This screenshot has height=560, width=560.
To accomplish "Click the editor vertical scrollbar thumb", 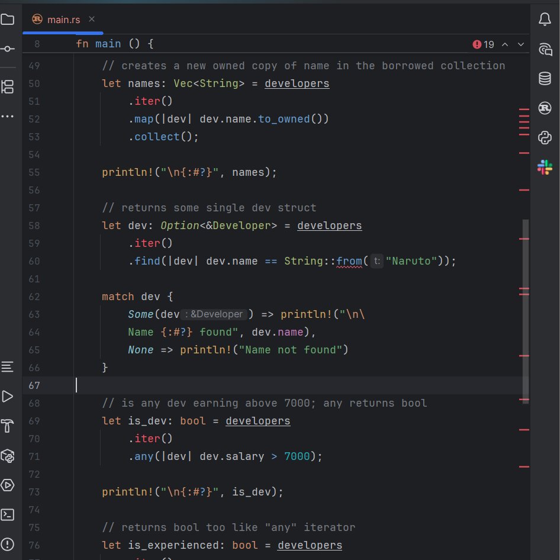I will tap(525, 311).
